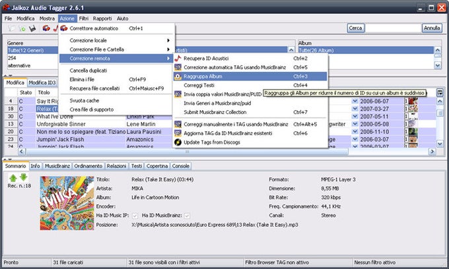
Task: Open the Filtri menu
Action: (x=84, y=18)
